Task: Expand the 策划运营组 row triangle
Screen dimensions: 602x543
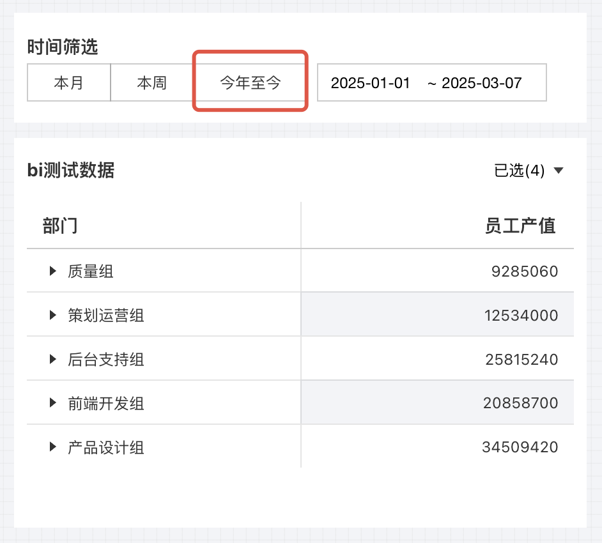Action: point(53,315)
